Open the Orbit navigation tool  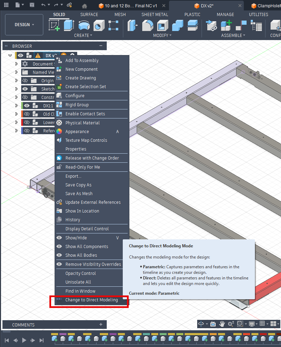click(x=201, y=324)
